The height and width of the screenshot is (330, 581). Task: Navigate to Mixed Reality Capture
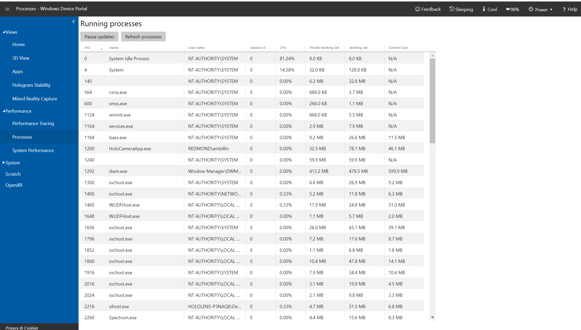click(35, 98)
